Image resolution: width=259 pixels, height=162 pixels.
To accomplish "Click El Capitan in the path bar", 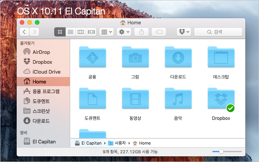I will (x=88, y=143).
